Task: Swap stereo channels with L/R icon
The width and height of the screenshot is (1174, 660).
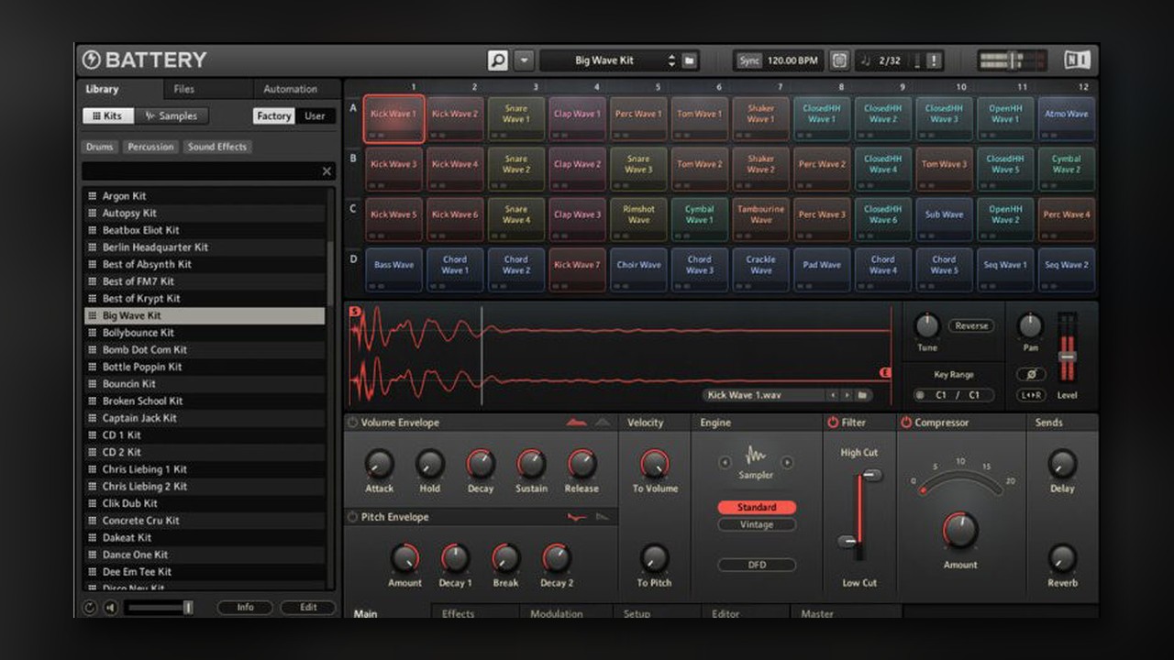Action: [1030, 395]
